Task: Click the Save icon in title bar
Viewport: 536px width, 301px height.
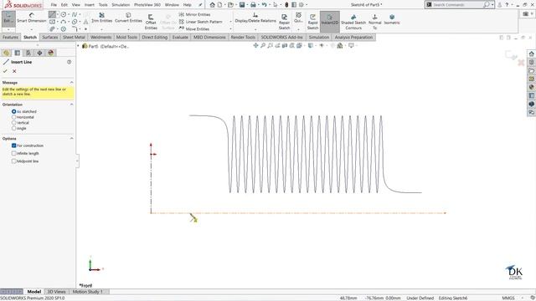Action: (x=242, y=5)
